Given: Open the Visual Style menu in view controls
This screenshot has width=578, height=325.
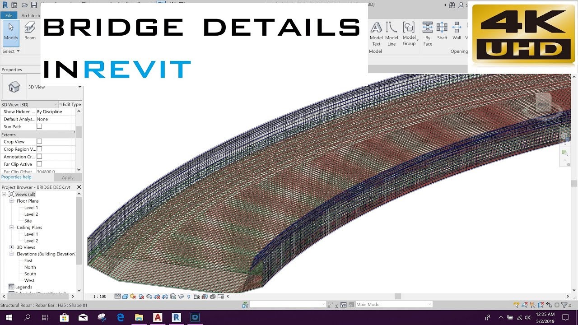Looking at the screenshot, I should click(x=125, y=296).
